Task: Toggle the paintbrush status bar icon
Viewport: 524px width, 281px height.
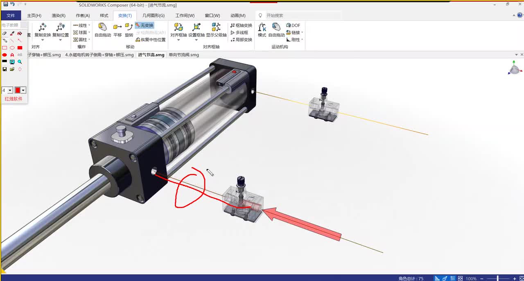Action: (445, 279)
